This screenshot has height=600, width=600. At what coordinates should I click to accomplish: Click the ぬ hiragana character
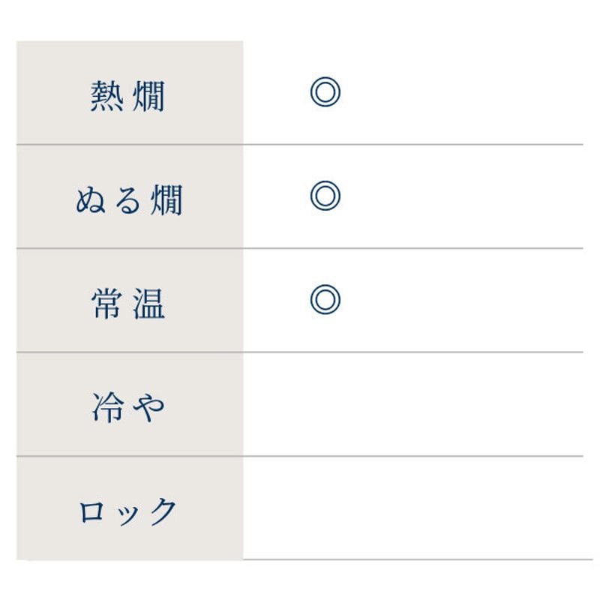click(91, 199)
